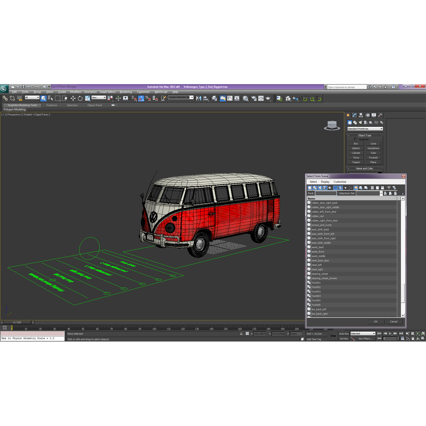
Task: Click the application menu 3ds Max logo
Action: click(x=4, y=88)
